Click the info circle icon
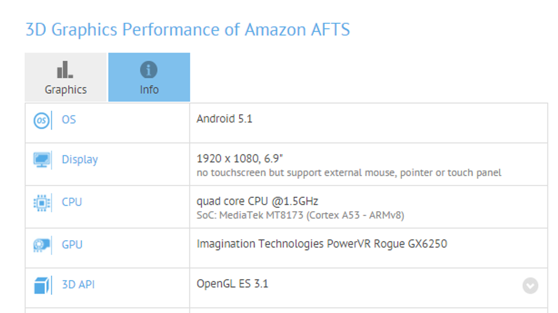 149,70
